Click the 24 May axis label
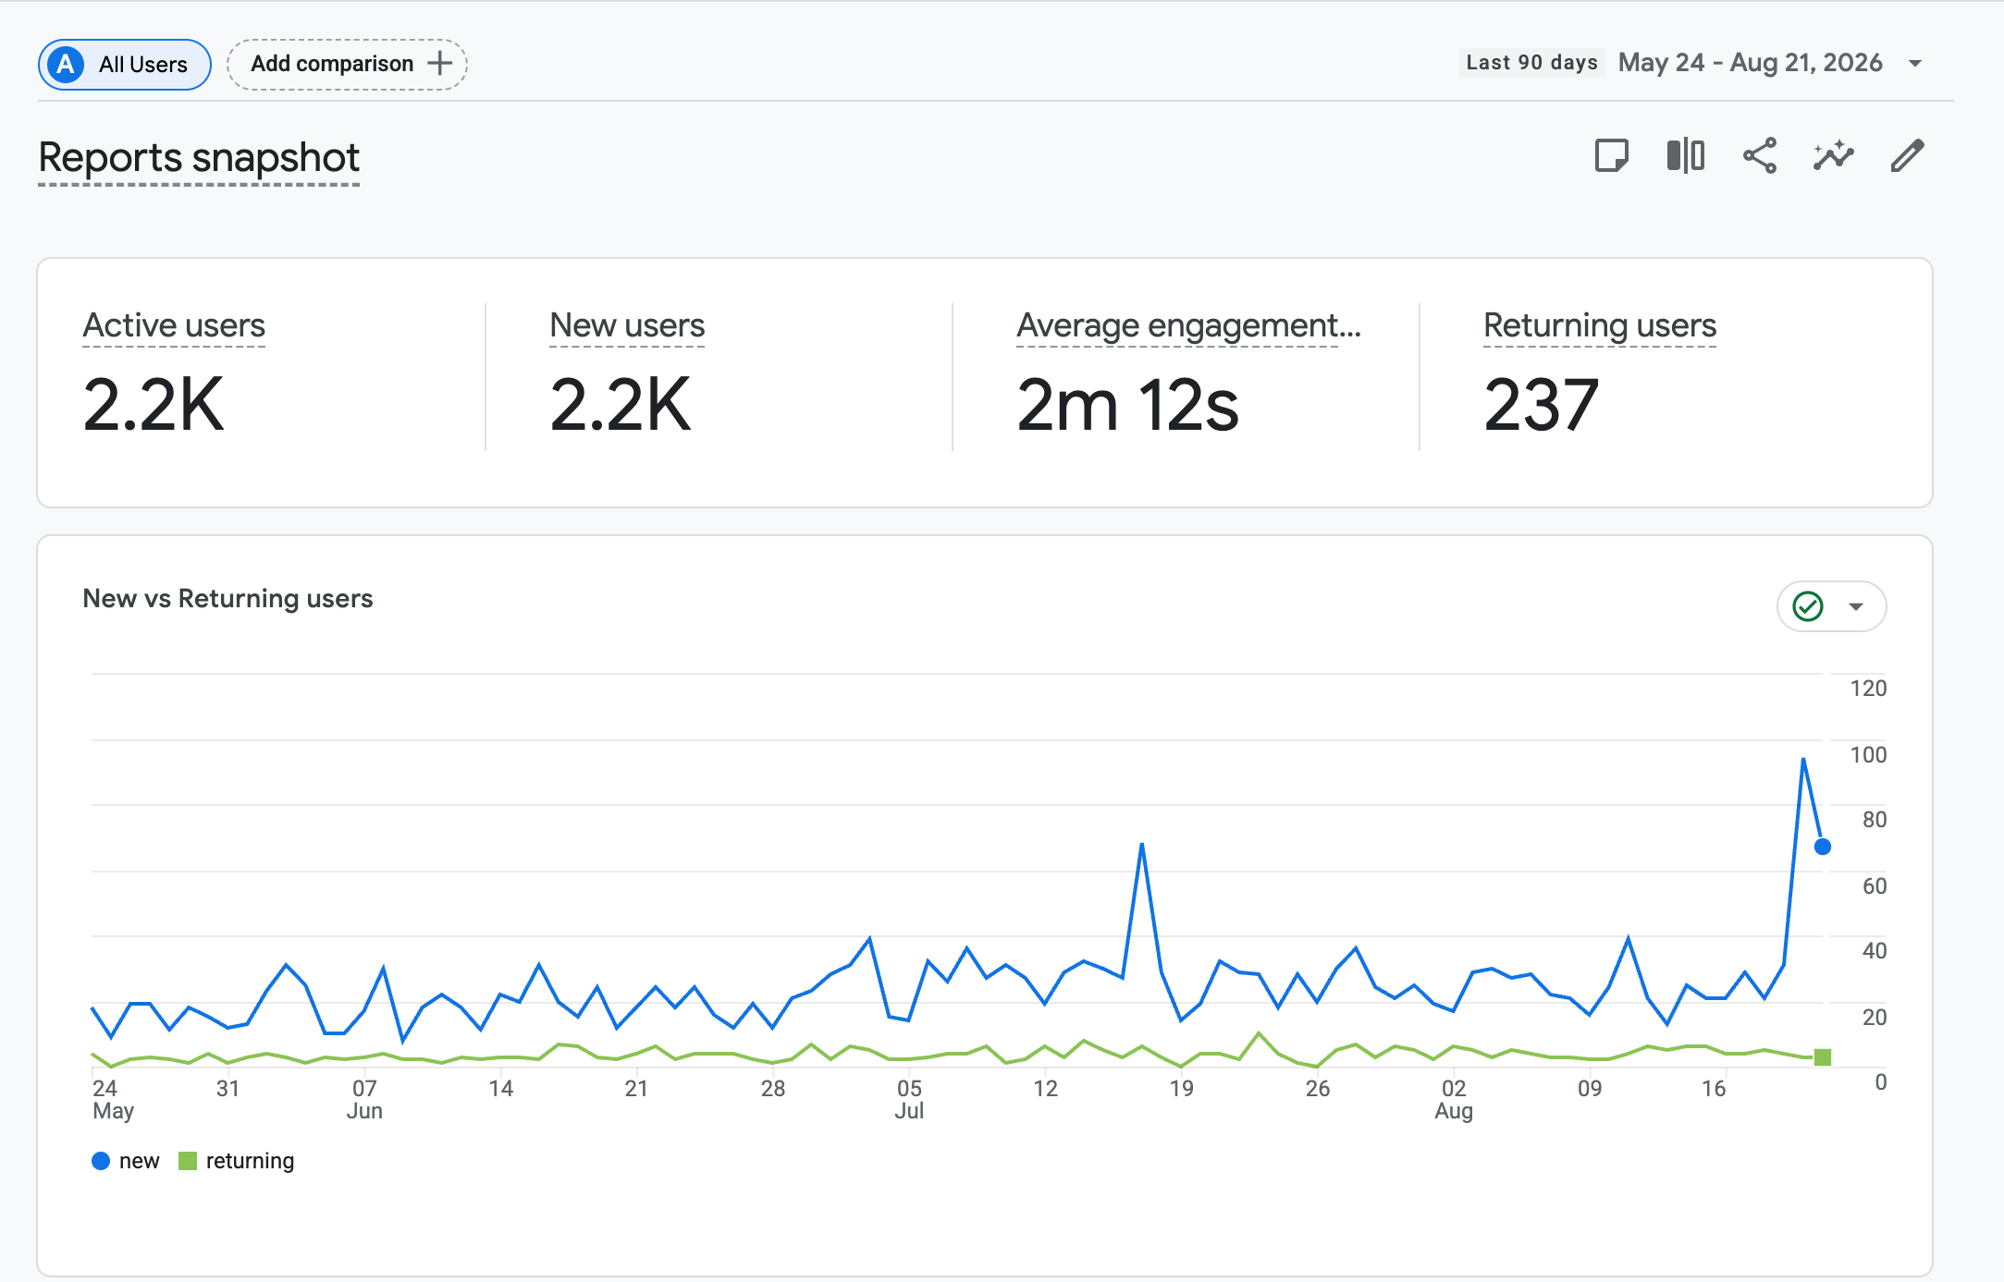The height and width of the screenshot is (1282, 2004). tap(113, 1099)
